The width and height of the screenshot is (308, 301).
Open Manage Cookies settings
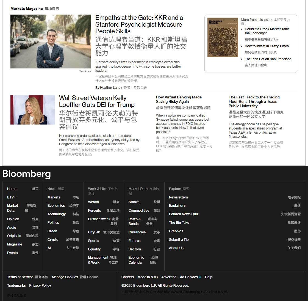pos(65,277)
